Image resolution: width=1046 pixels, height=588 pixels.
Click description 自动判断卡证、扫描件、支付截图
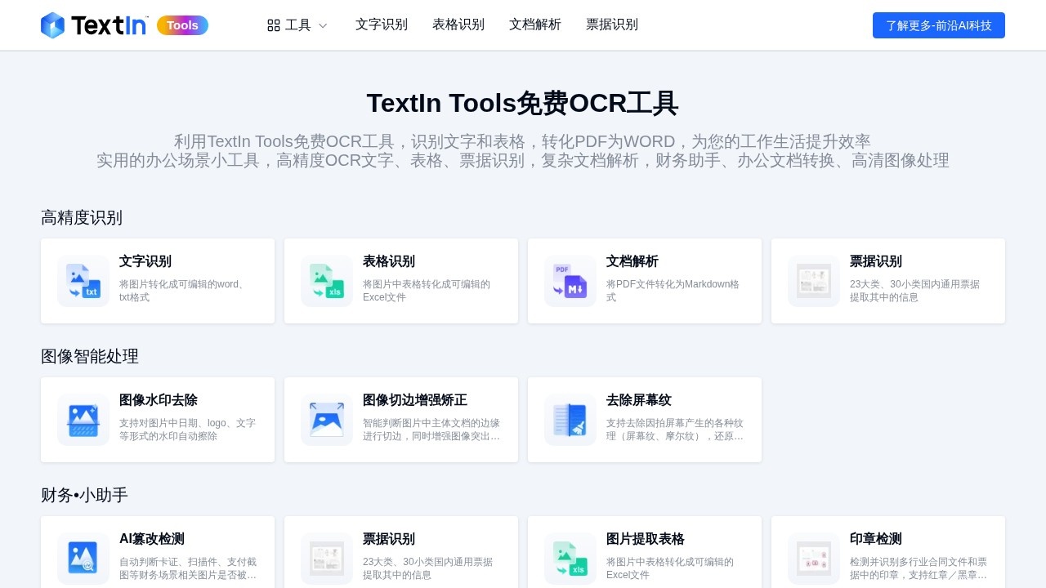point(188,568)
